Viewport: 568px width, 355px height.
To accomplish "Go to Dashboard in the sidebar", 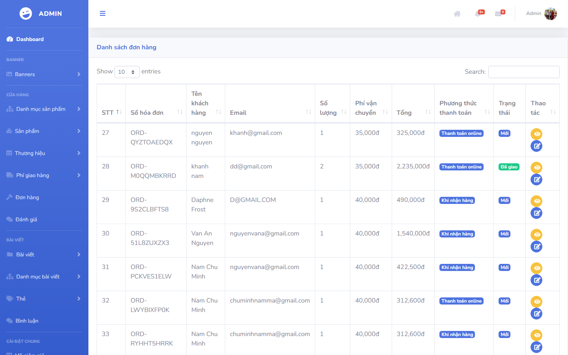I will (44, 39).
